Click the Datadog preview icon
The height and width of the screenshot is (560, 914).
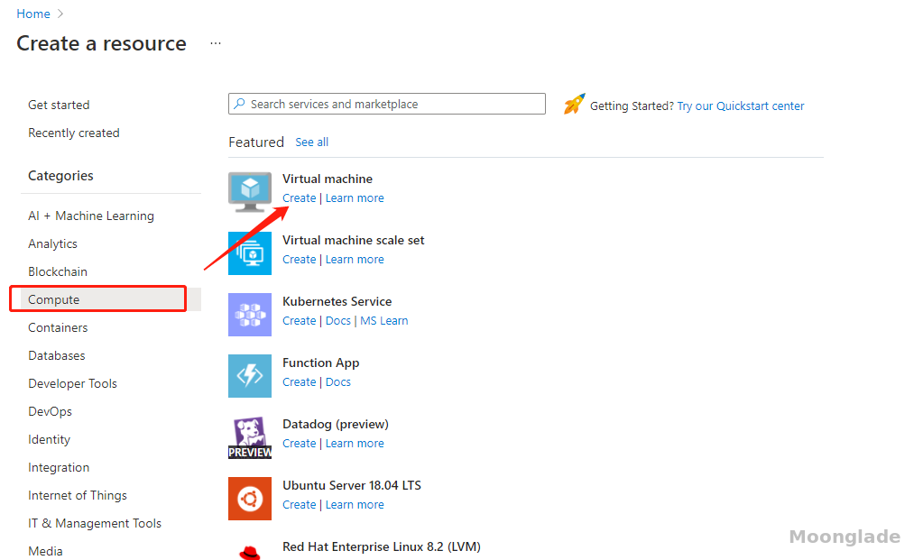pyautogui.click(x=250, y=437)
